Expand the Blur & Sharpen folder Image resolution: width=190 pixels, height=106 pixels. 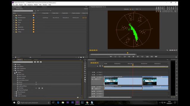coord(15,92)
